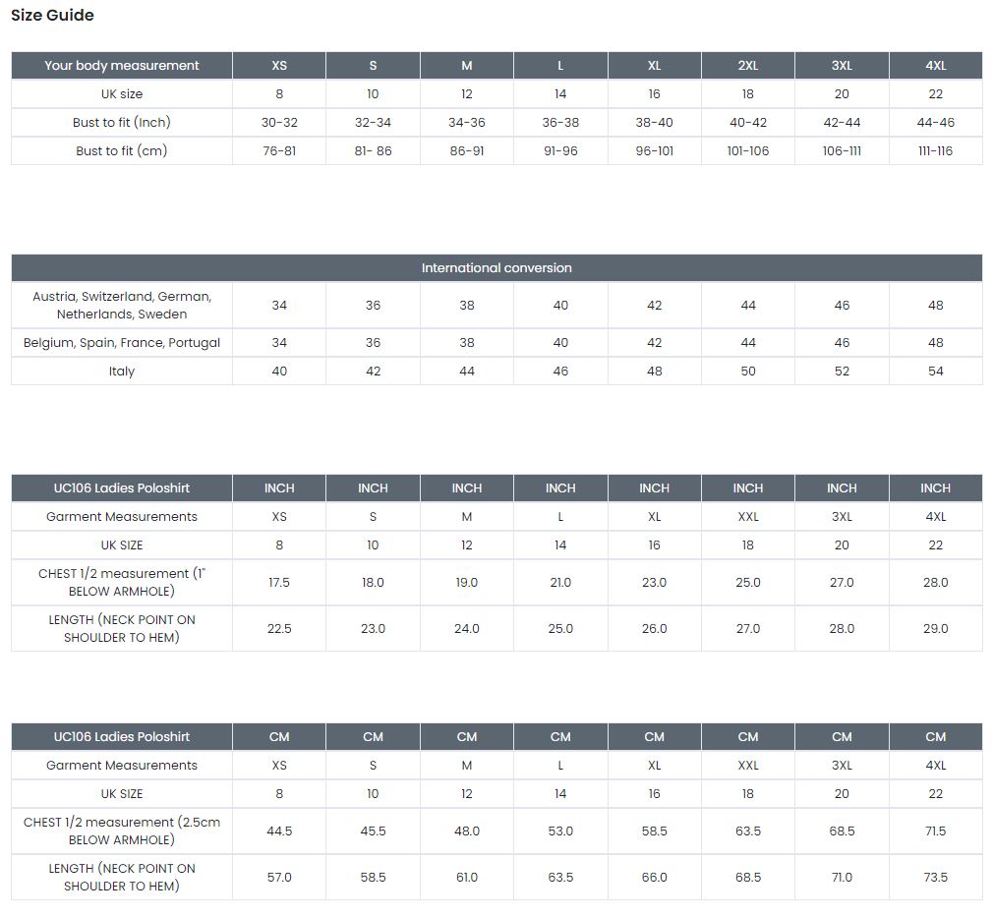This screenshot has height=917, width=993.
Task: Select length inch value "29.0"
Action: pyautogui.click(x=935, y=629)
